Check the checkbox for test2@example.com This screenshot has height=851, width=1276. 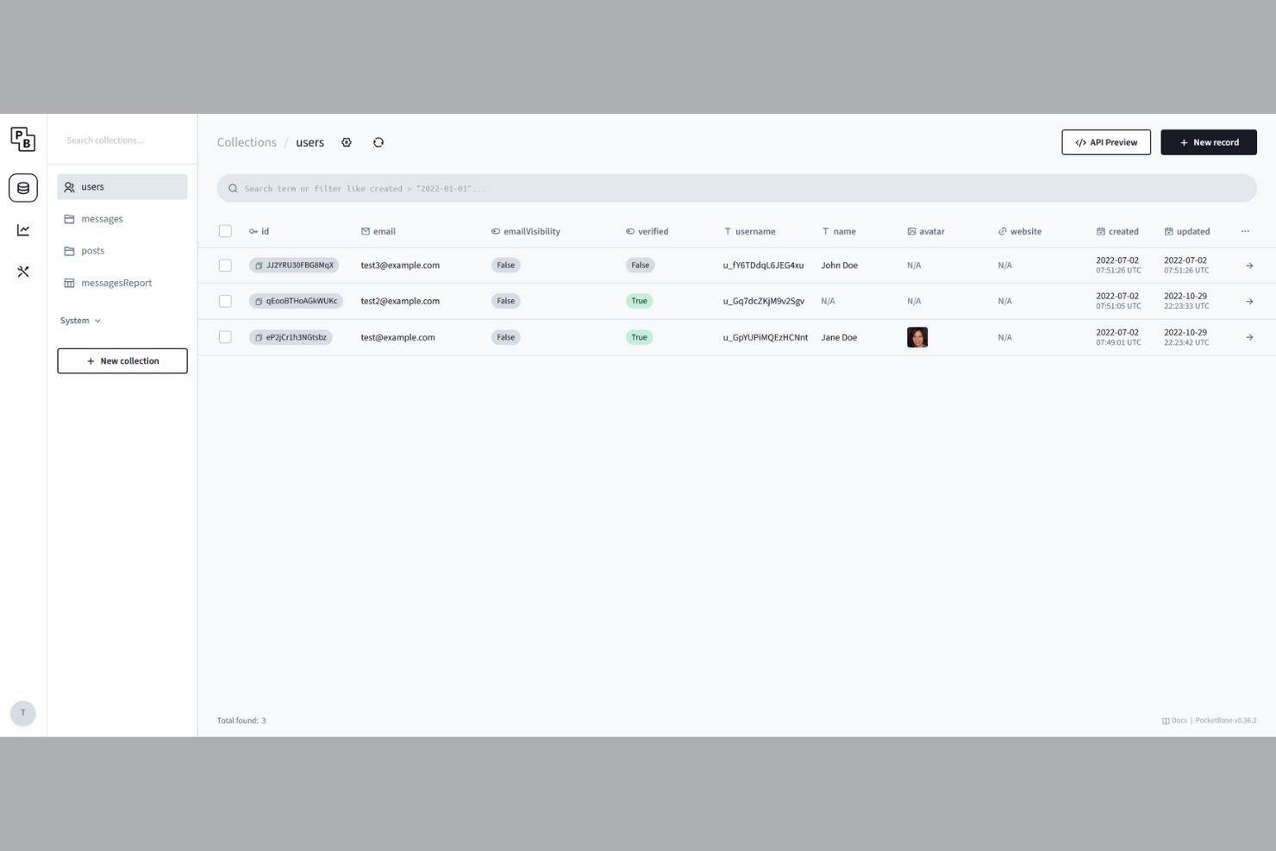point(225,301)
